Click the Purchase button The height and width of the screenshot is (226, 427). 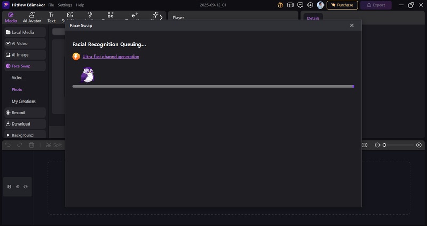(x=342, y=5)
